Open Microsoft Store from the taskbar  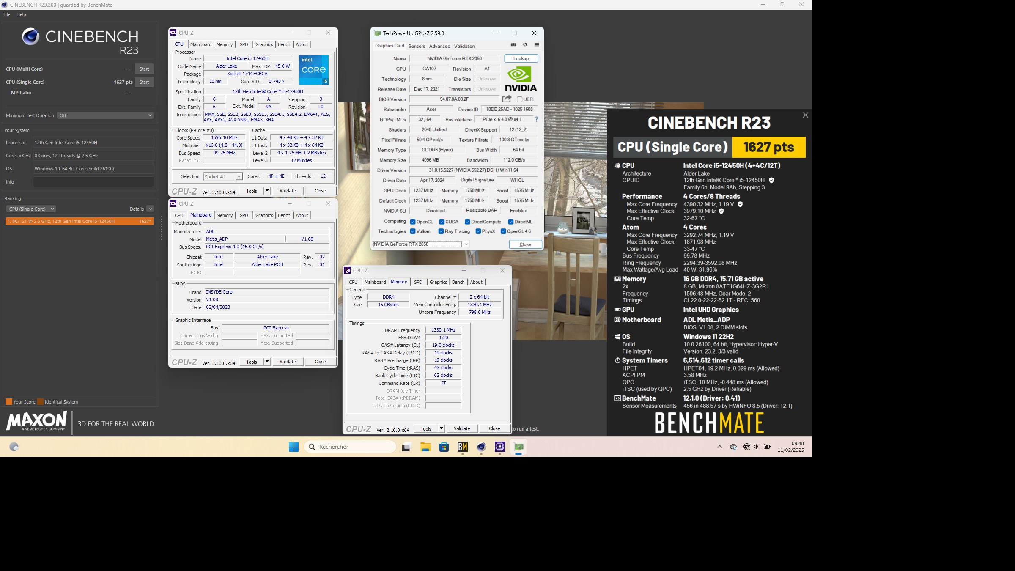click(444, 447)
